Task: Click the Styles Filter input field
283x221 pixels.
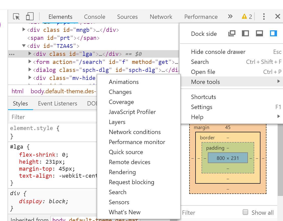Action: (53, 117)
